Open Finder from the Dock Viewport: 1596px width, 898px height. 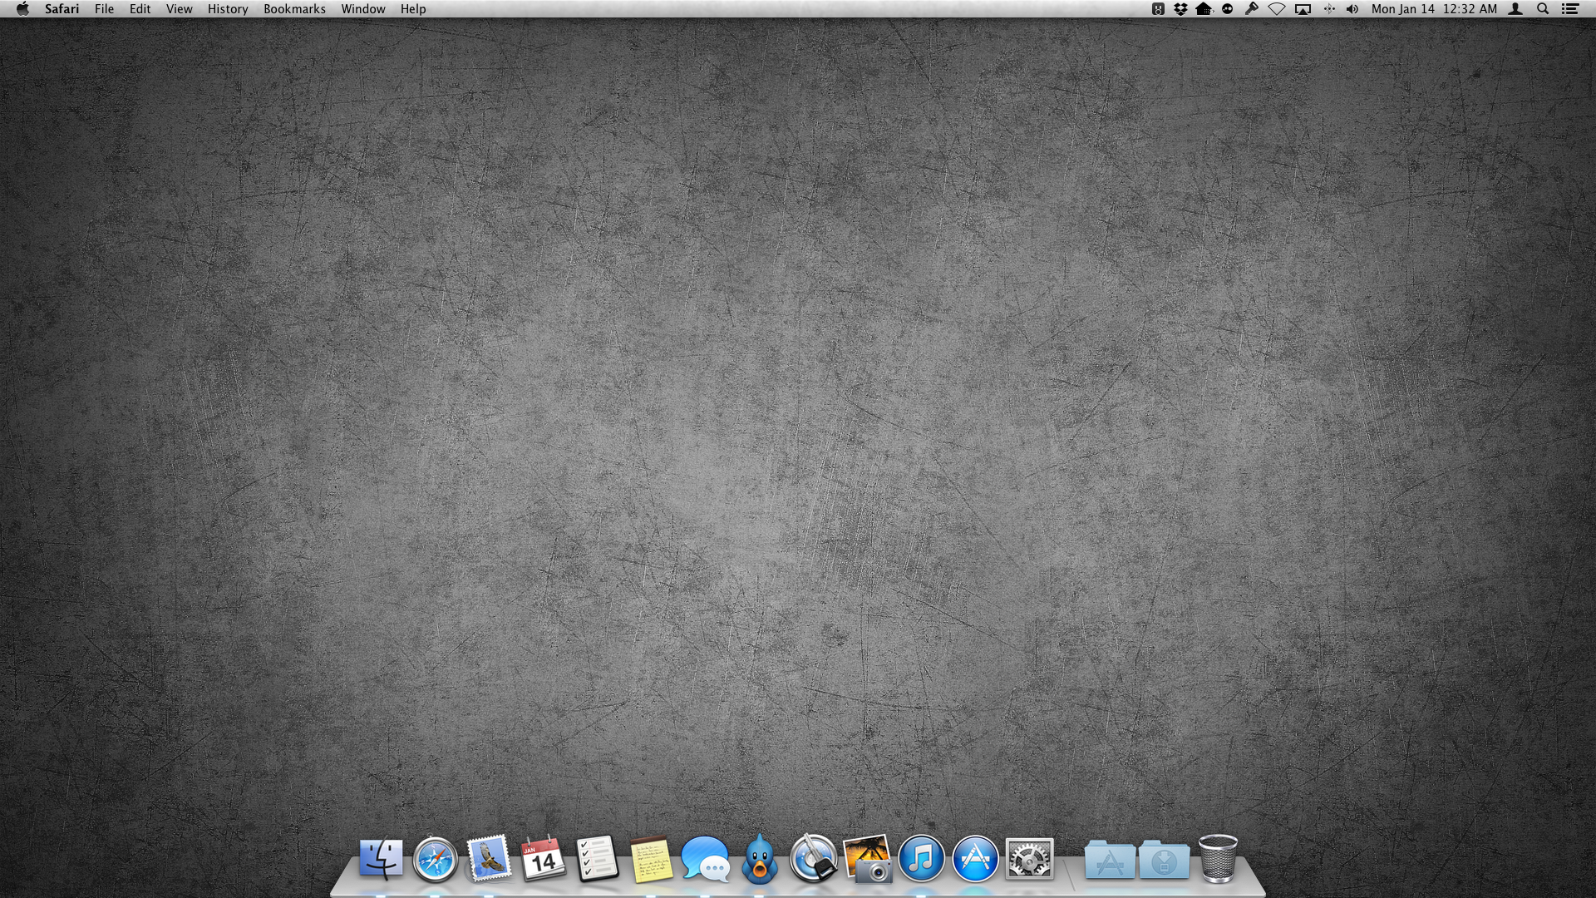(381, 858)
